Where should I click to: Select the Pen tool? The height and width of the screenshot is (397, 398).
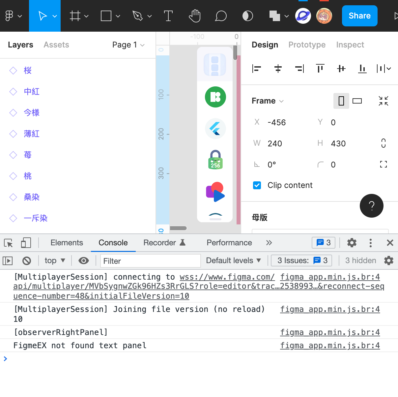pyautogui.click(x=137, y=16)
